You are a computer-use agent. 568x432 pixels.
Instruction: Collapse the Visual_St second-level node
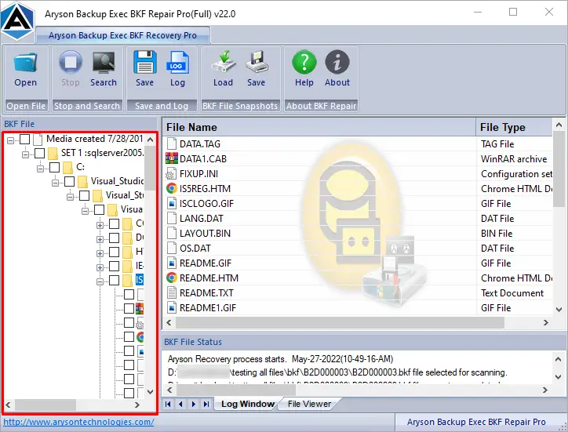70,197
